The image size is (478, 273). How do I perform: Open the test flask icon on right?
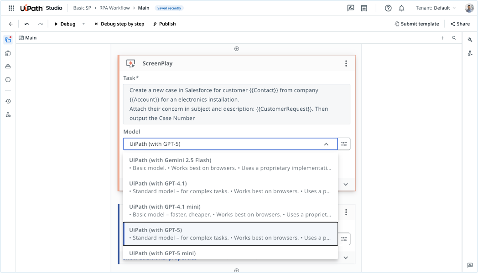[x=470, y=53]
